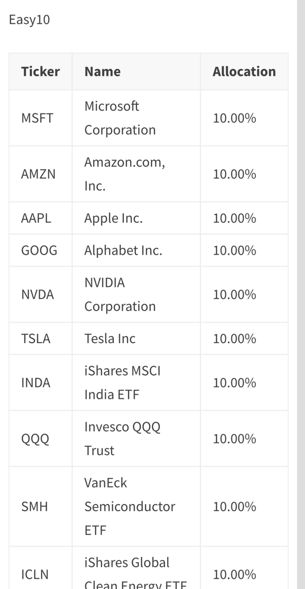Click the Invesco QQQ Trust name
The width and height of the screenshot is (305, 589).
122,439
